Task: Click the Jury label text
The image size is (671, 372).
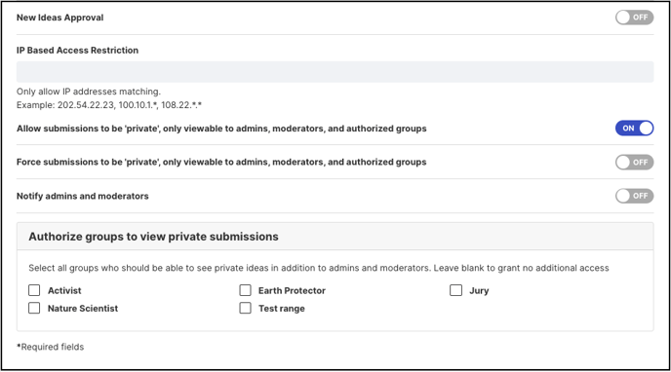Action: (x=479, y=291)
